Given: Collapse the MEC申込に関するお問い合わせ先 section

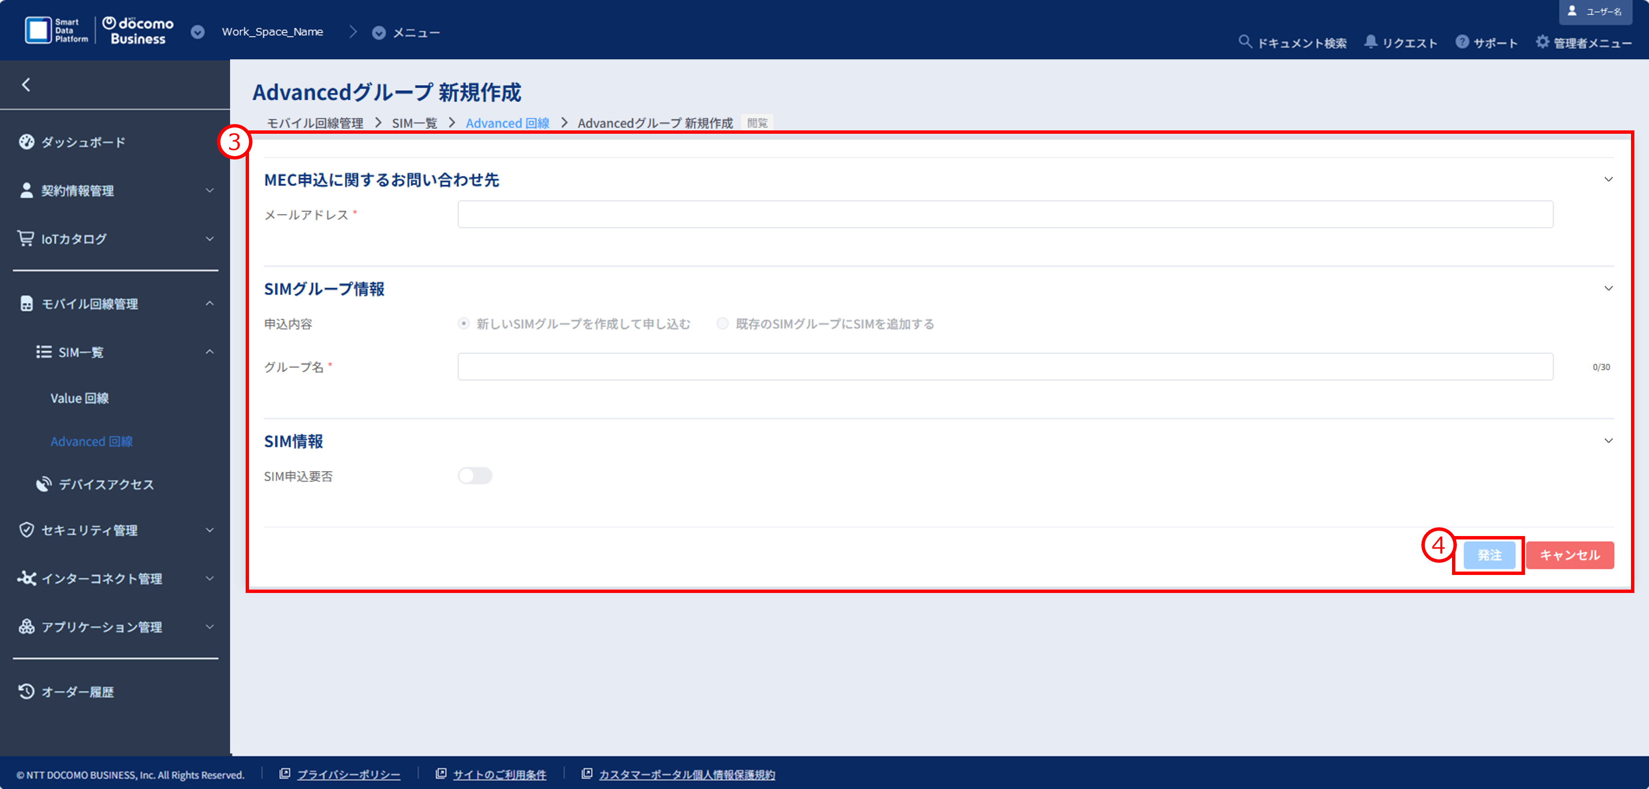Looking at the screenshot, I should coord(1608,180).
